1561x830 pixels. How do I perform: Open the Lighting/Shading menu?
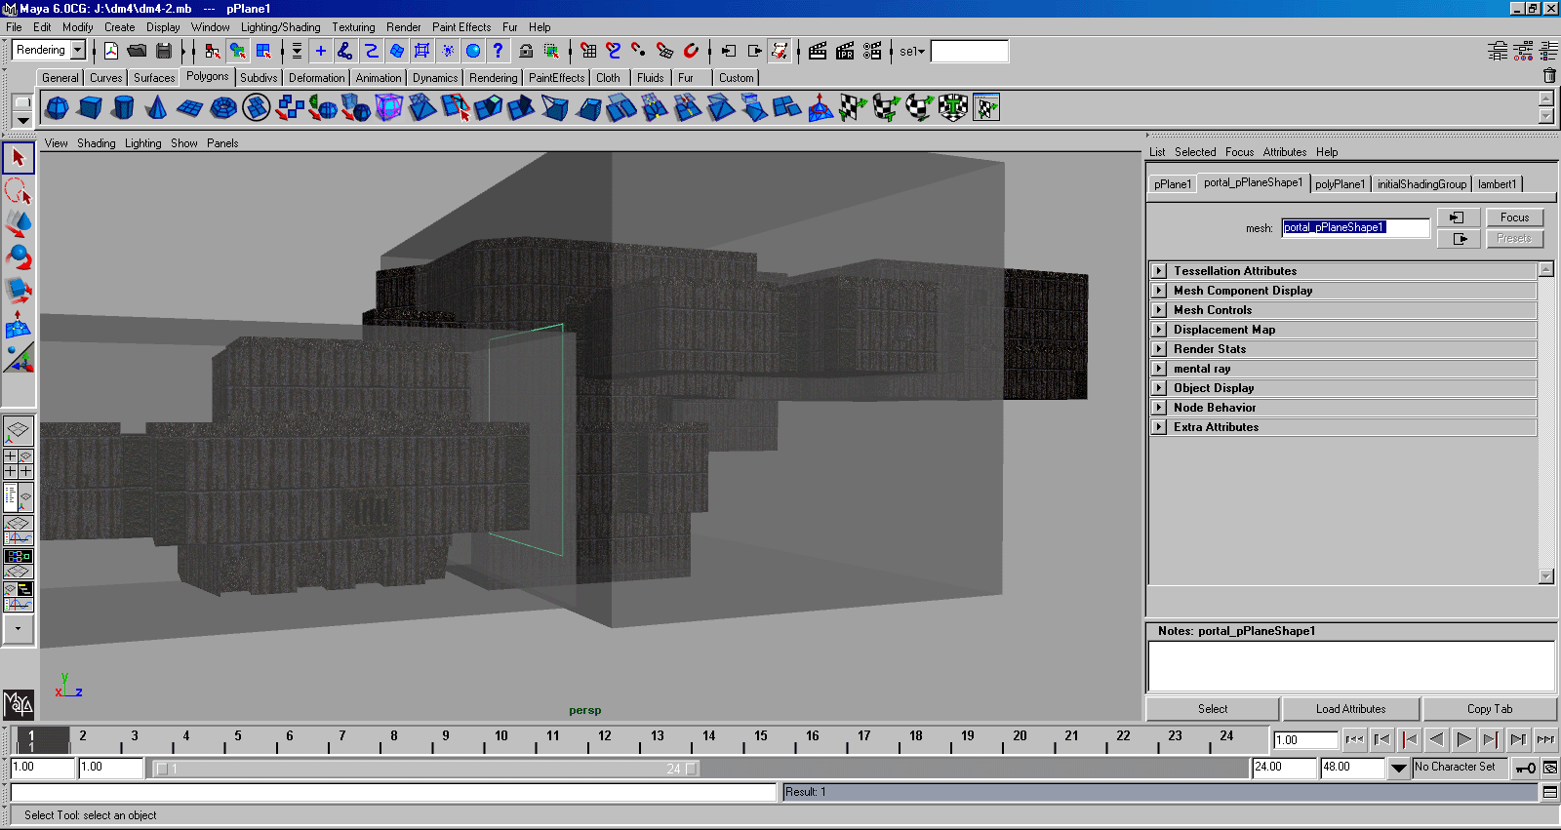click(281, 27)
